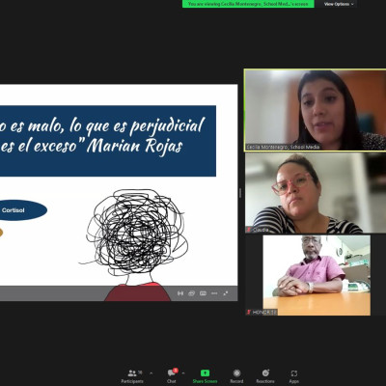Screen dimensions: 386x386
Task: Select the HONOR video tile
Action: click(x=317, y=275)
